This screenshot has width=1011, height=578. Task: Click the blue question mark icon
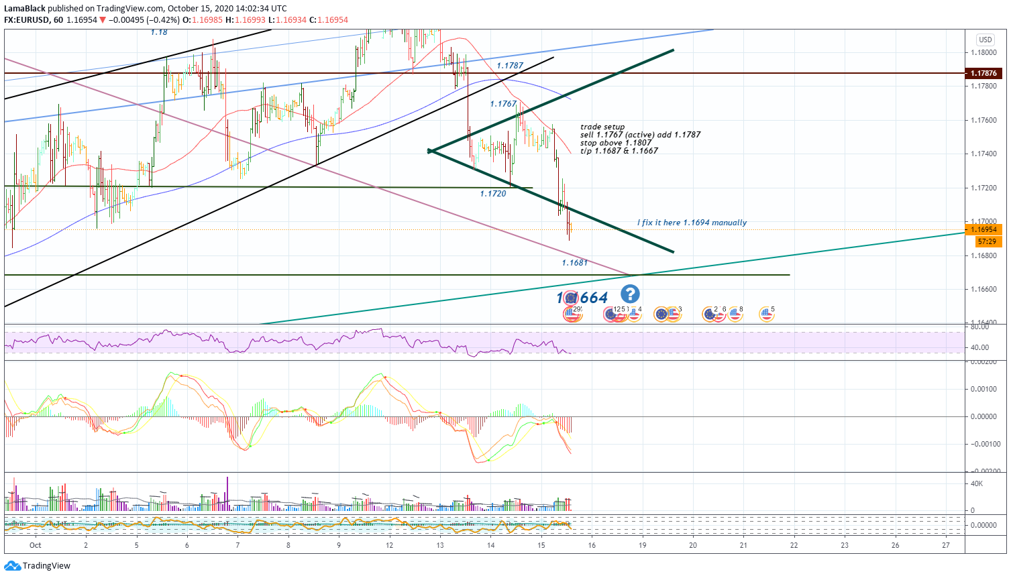point(630,294)
